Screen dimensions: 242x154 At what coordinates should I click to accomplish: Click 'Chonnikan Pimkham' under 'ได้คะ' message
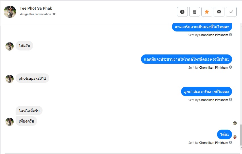click(214, 143)
